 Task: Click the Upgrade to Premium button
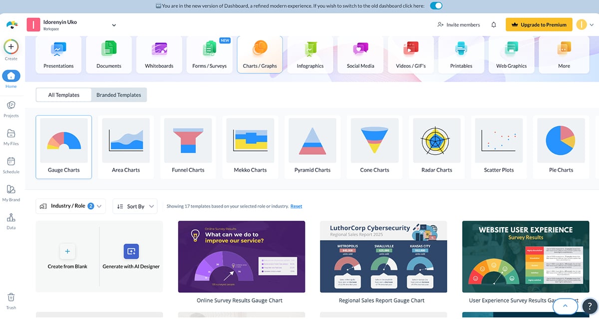click(539, 24)
